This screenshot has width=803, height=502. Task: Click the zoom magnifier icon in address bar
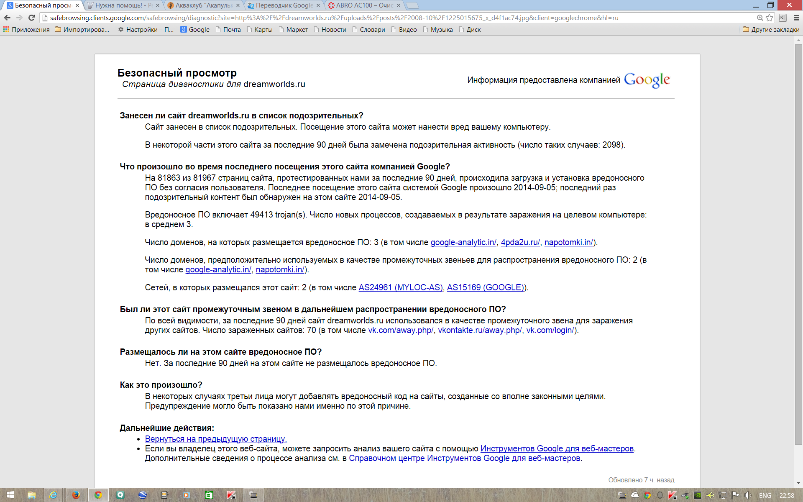[760, 18]
